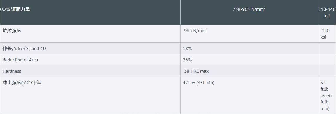Click the 35 ft.lb av impact cell
The width and height of the screenshot is (336, 114).
[327, 96]
